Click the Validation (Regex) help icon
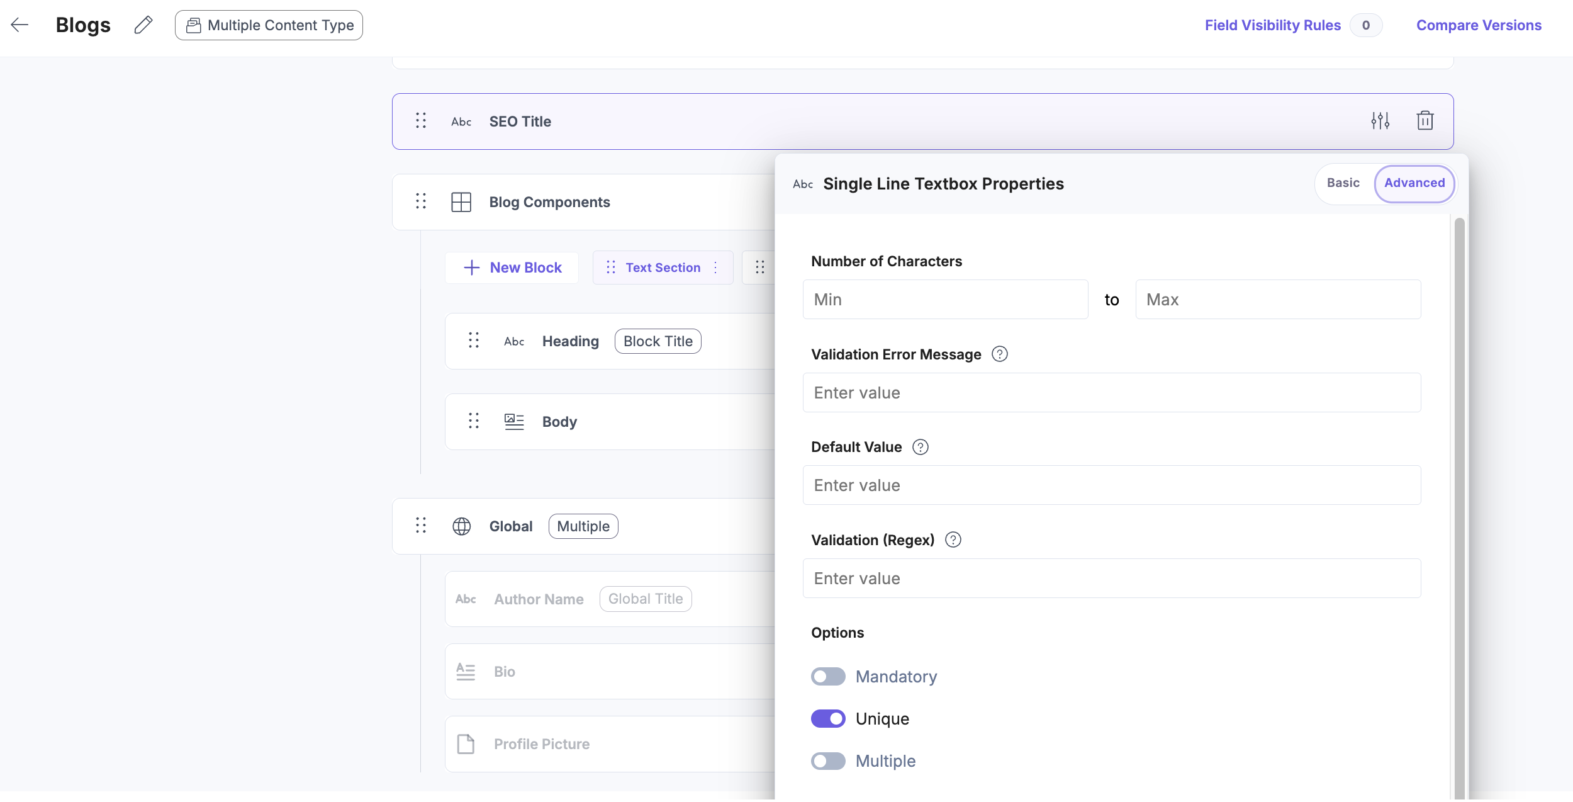 tap(953, 540)
